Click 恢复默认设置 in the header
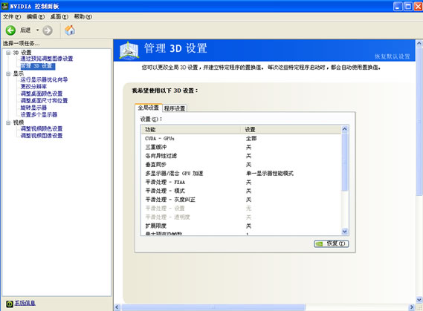 click(393, 56)
